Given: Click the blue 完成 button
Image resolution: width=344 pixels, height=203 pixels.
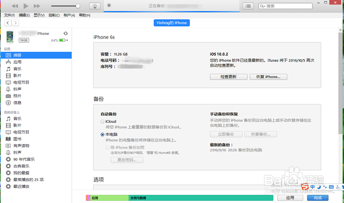Looking at the screenshot, I should 317,198.
